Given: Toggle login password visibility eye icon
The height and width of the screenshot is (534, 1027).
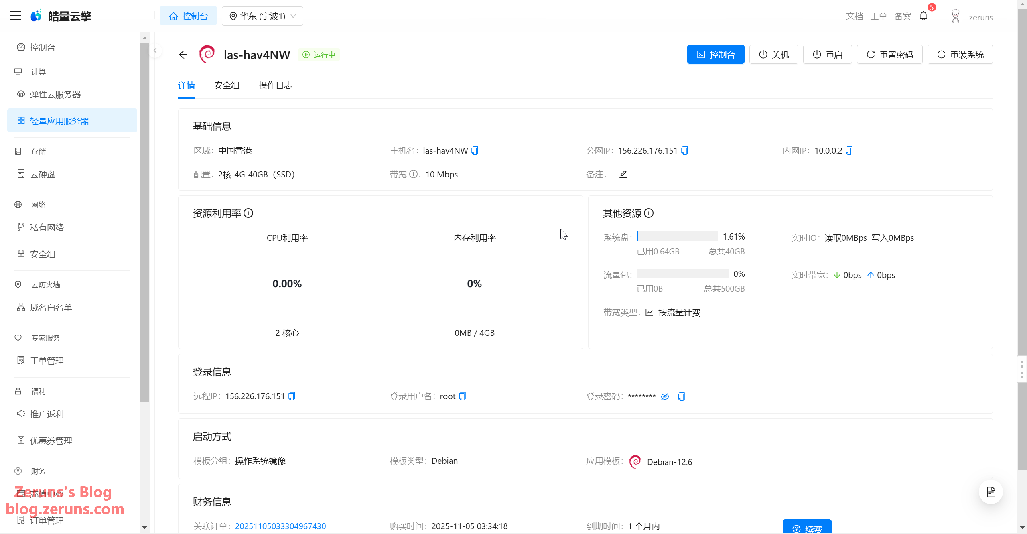Looking at the screenshot, I should click(665, 396).
